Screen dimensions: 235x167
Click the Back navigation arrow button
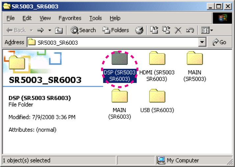[x=16, y=30]
